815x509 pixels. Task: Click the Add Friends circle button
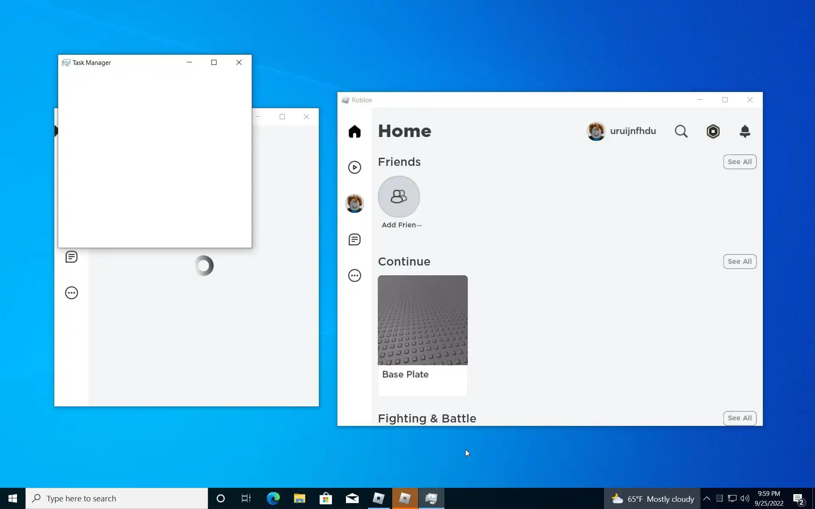click(399, 197)
